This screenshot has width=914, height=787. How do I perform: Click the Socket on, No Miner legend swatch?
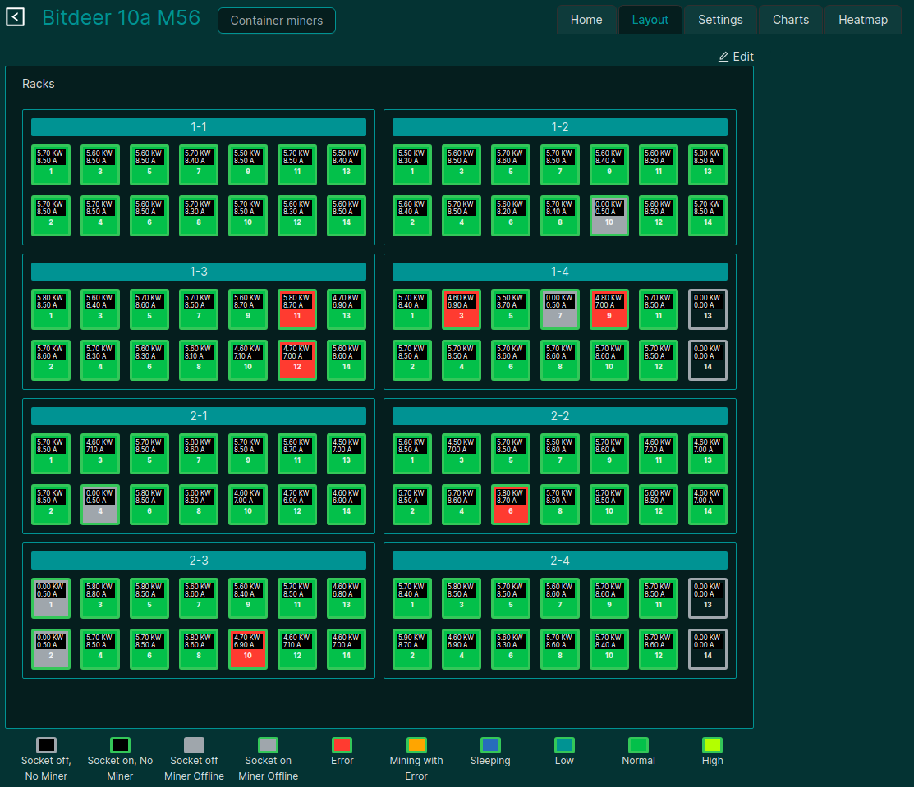pos(120,745)
